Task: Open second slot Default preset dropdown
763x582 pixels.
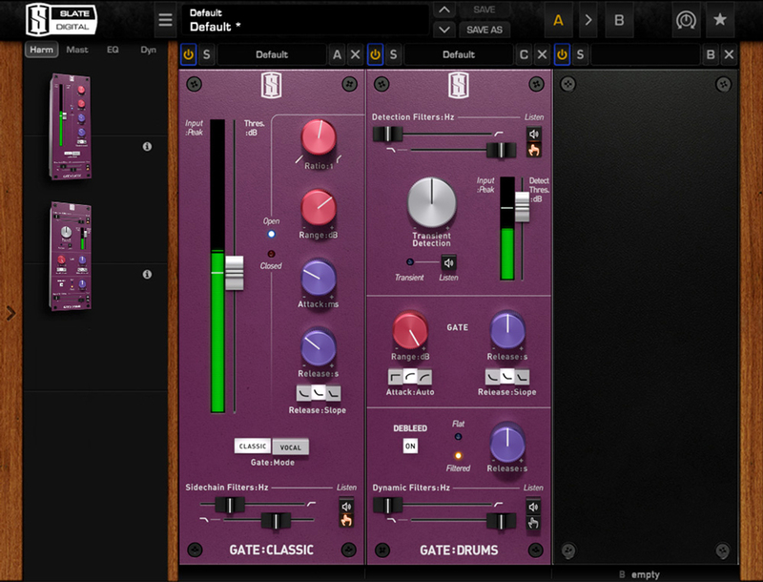Action: point(459,54)
